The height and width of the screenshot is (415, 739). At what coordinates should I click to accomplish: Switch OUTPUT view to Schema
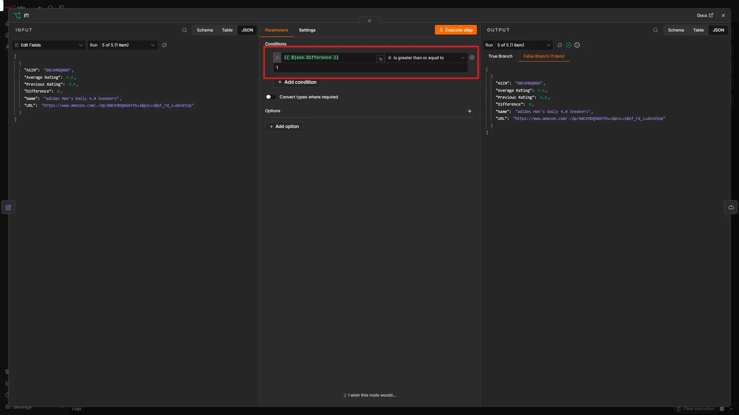click(676, 30)
